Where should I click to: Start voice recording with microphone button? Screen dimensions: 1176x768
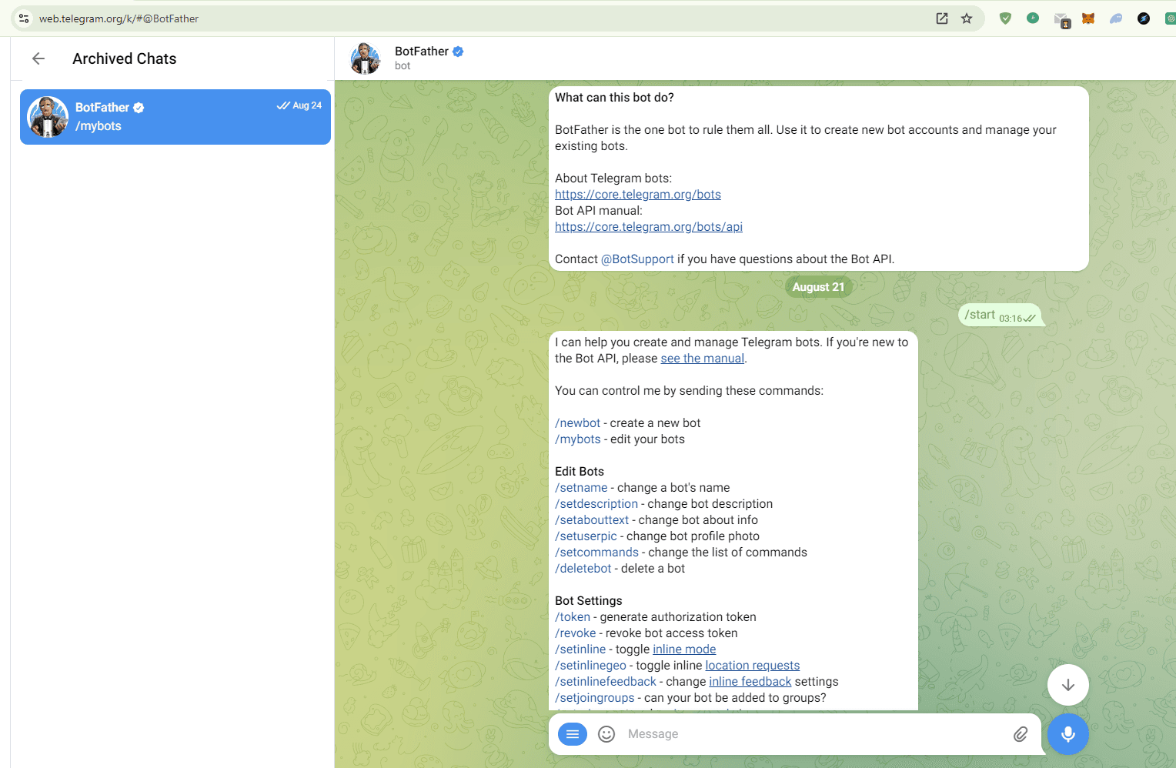1067,734
